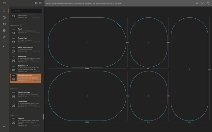
Task: Select the Toast entry
Action: [26, 31]
